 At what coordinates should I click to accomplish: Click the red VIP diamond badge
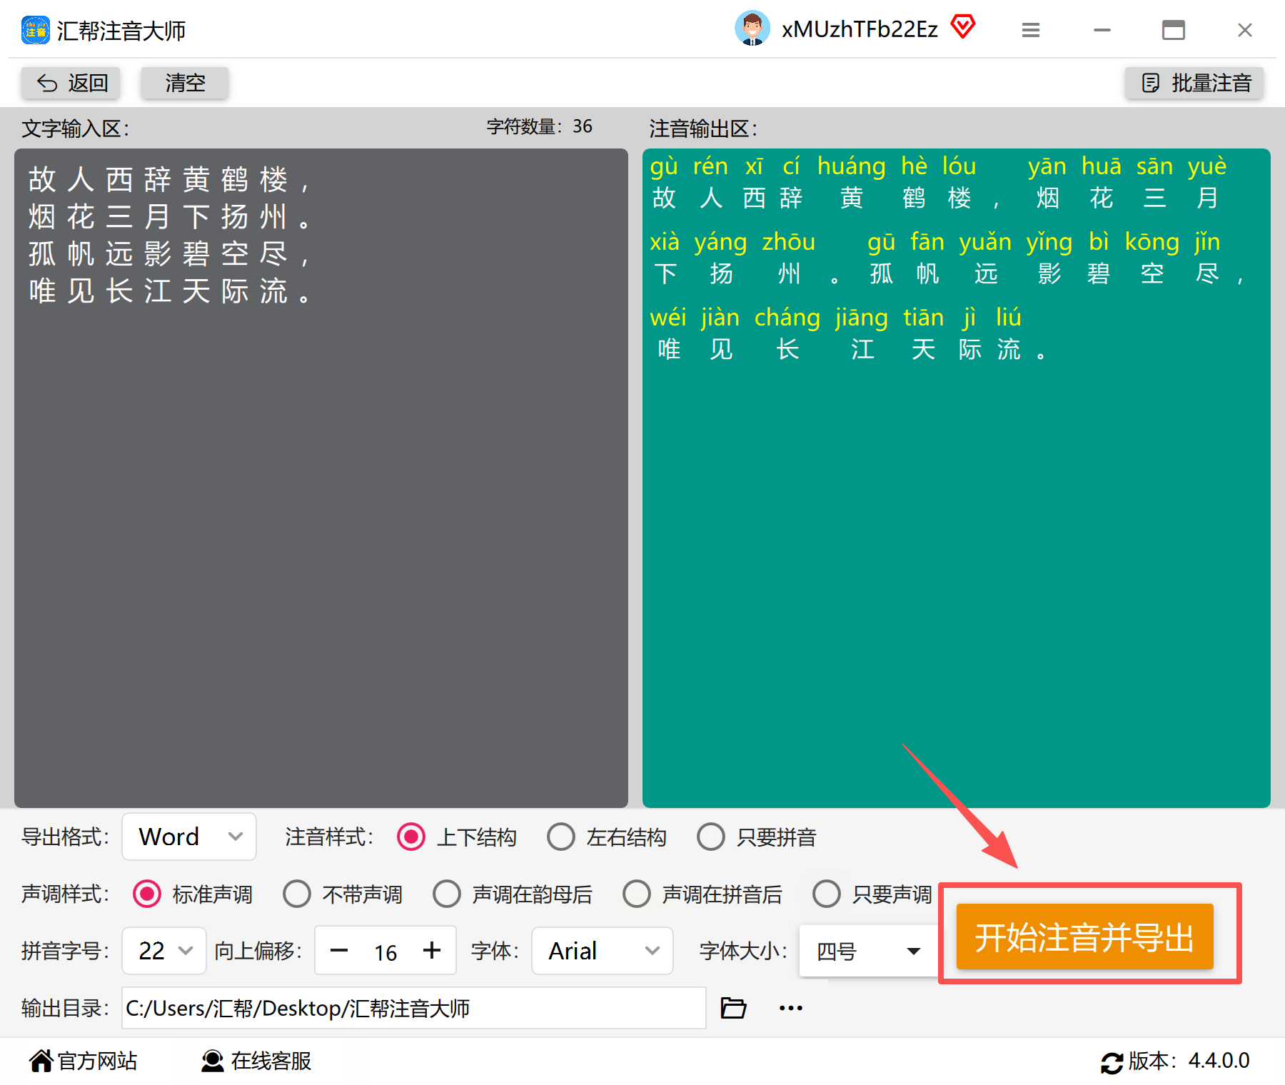[x=962, y=27]
